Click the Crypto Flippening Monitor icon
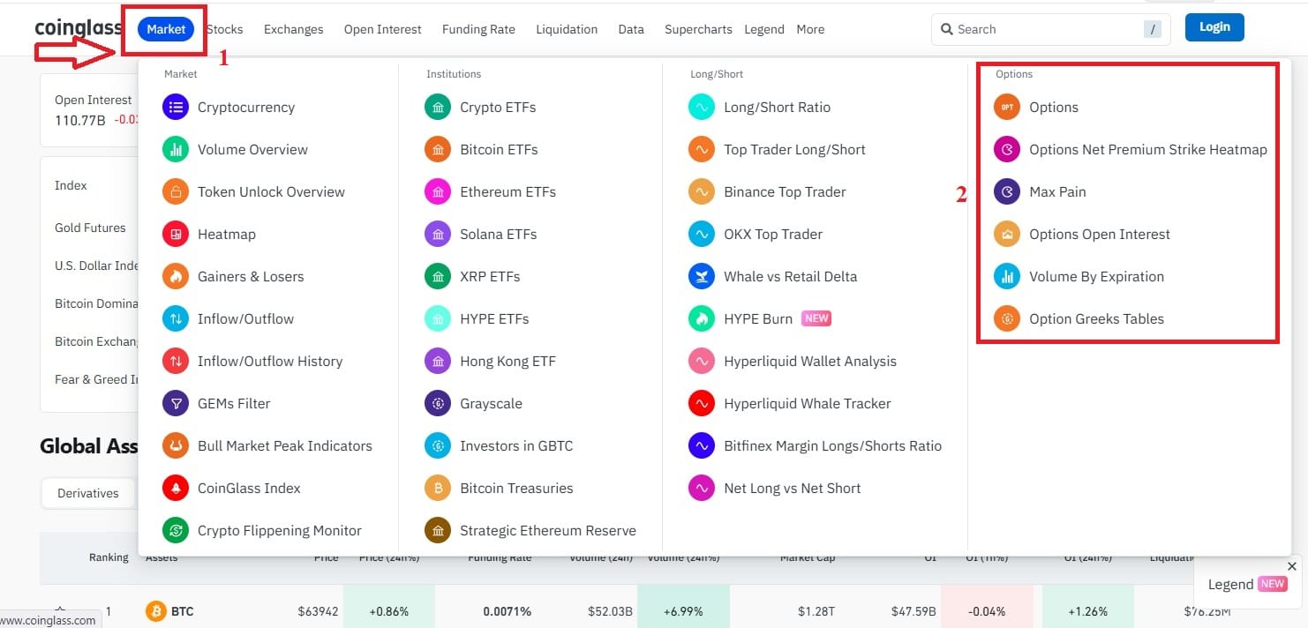This screenshot has height=628, width=1308. point(176,531)
